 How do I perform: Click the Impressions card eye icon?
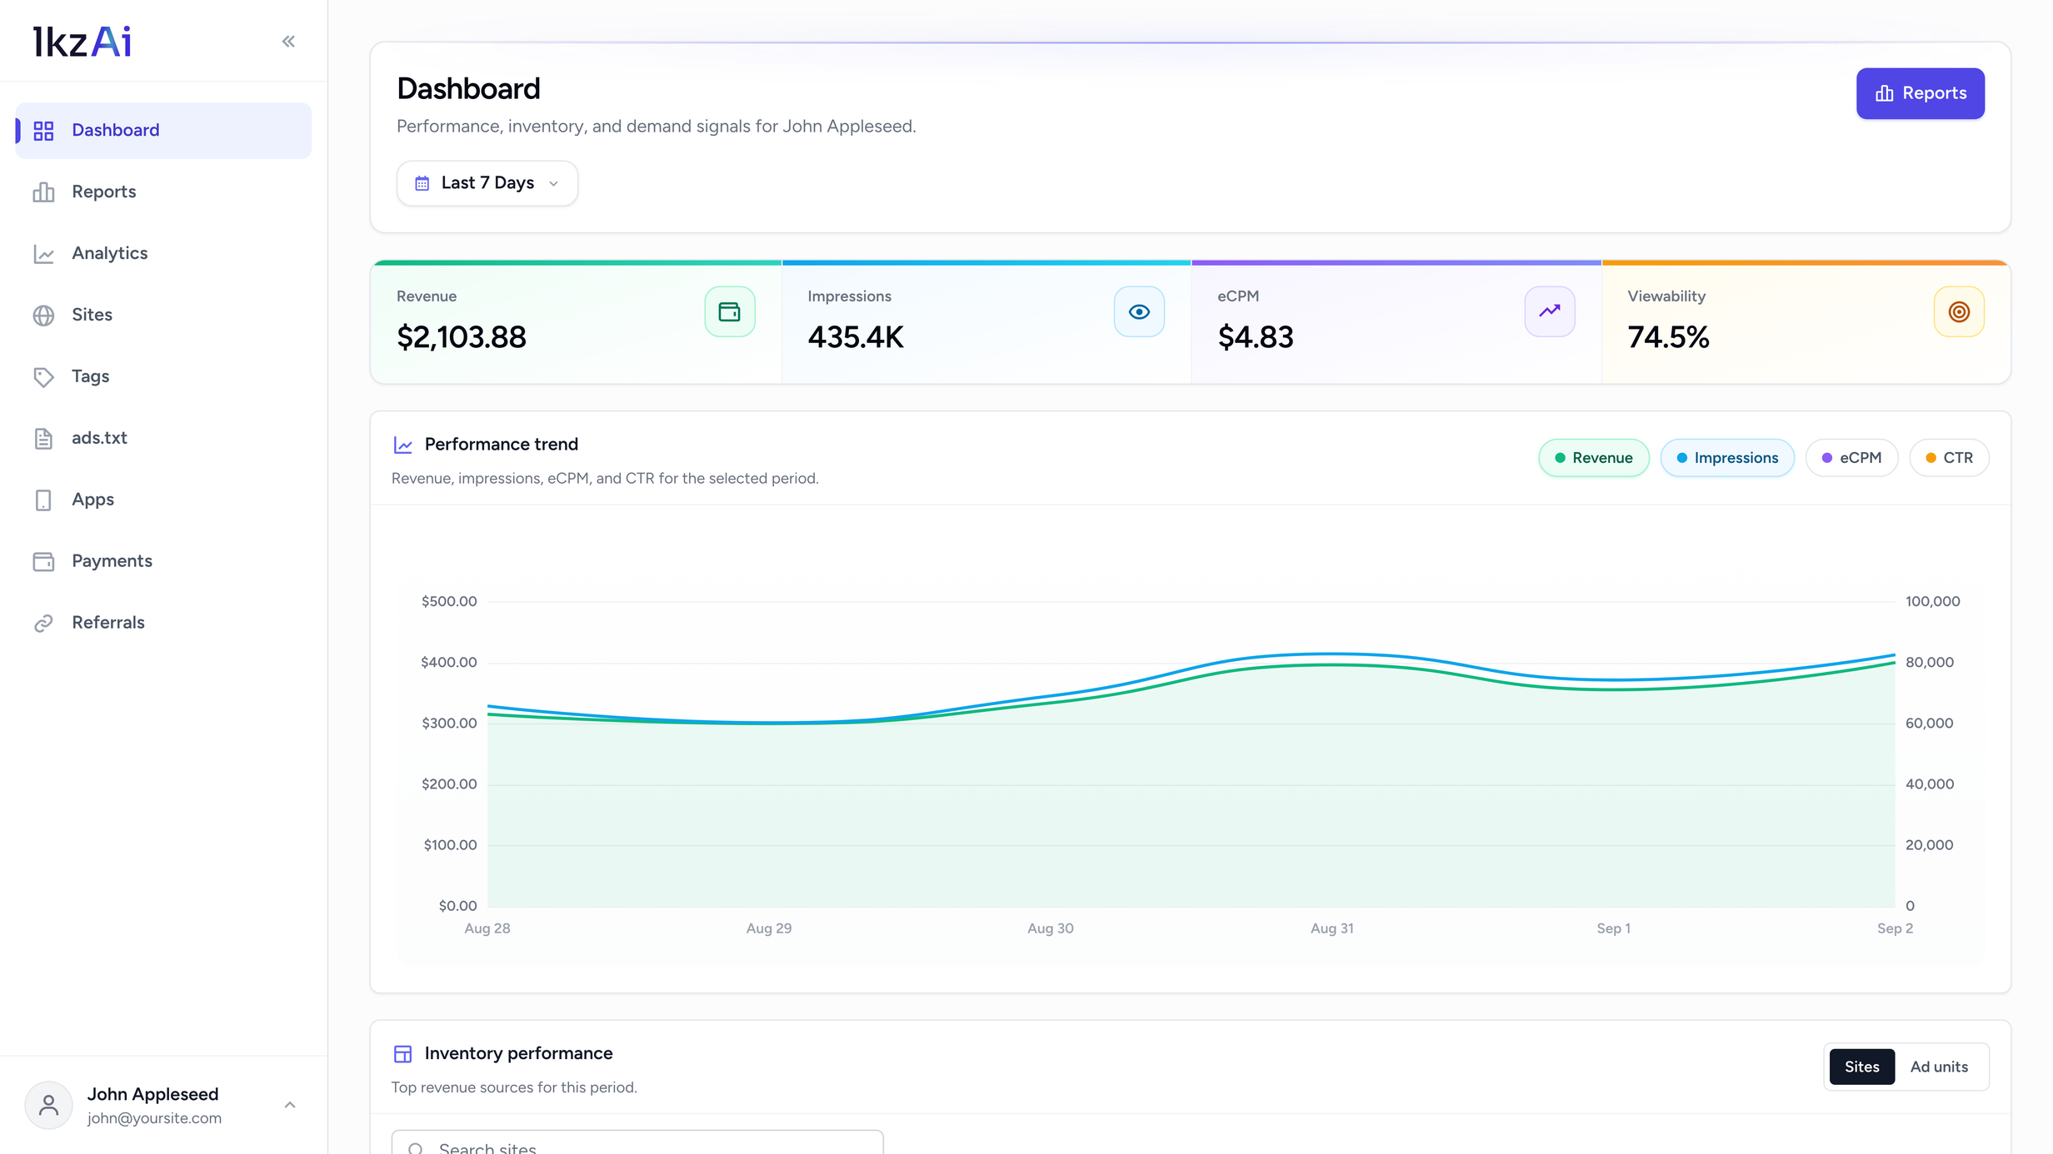[1139, 311]
